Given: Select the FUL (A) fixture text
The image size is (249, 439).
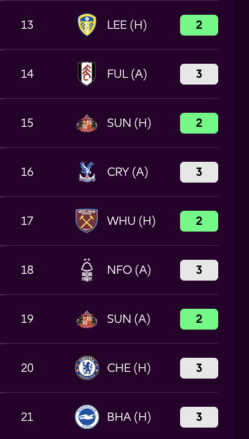Looking at the screenshot, I should pos(127,75).
